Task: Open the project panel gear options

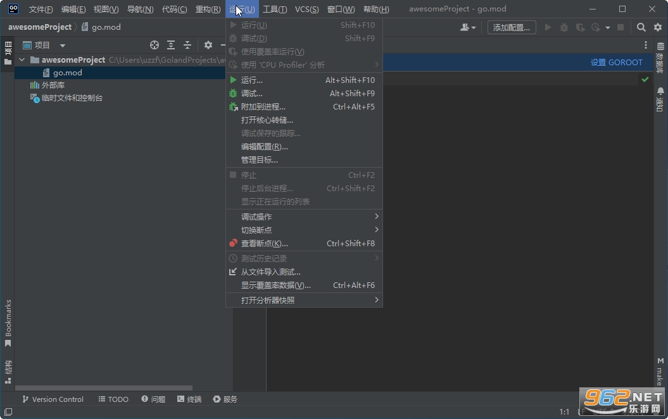Action: click(x=208, y=45)
